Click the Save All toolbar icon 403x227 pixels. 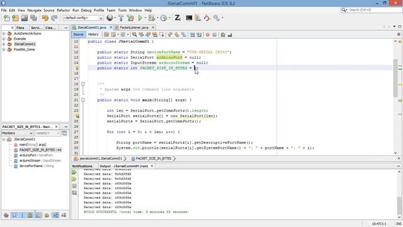[33, 18]
